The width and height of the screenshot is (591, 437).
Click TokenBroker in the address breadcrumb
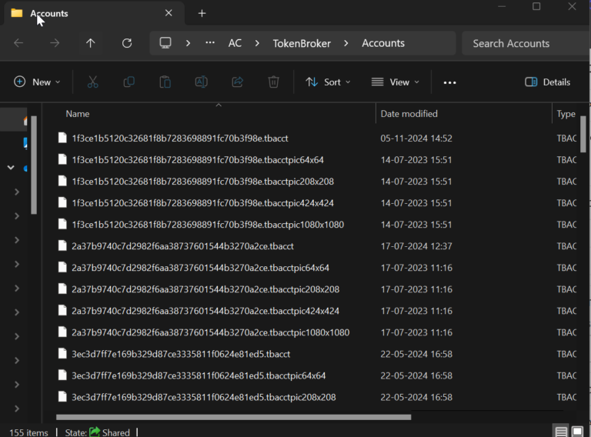[301, 43]
